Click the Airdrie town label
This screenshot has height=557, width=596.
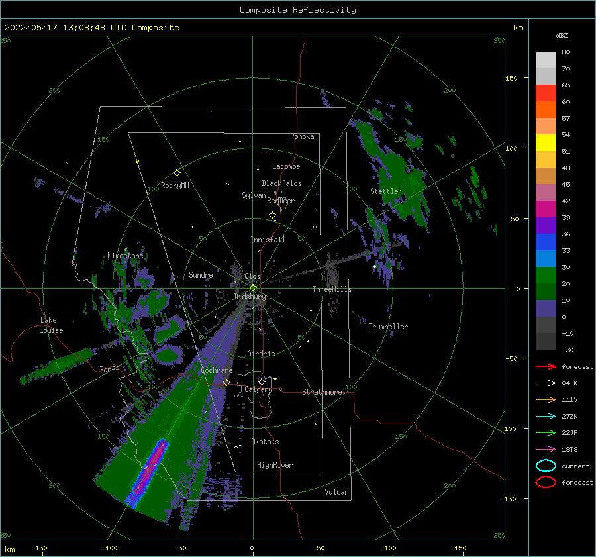(x=261, y=354)
